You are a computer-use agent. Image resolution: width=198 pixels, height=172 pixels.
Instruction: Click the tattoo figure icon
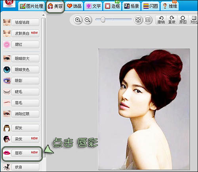[x=7, y=167]
